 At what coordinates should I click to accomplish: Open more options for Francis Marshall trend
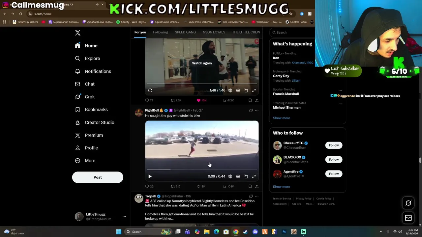(x=340, y=90)
